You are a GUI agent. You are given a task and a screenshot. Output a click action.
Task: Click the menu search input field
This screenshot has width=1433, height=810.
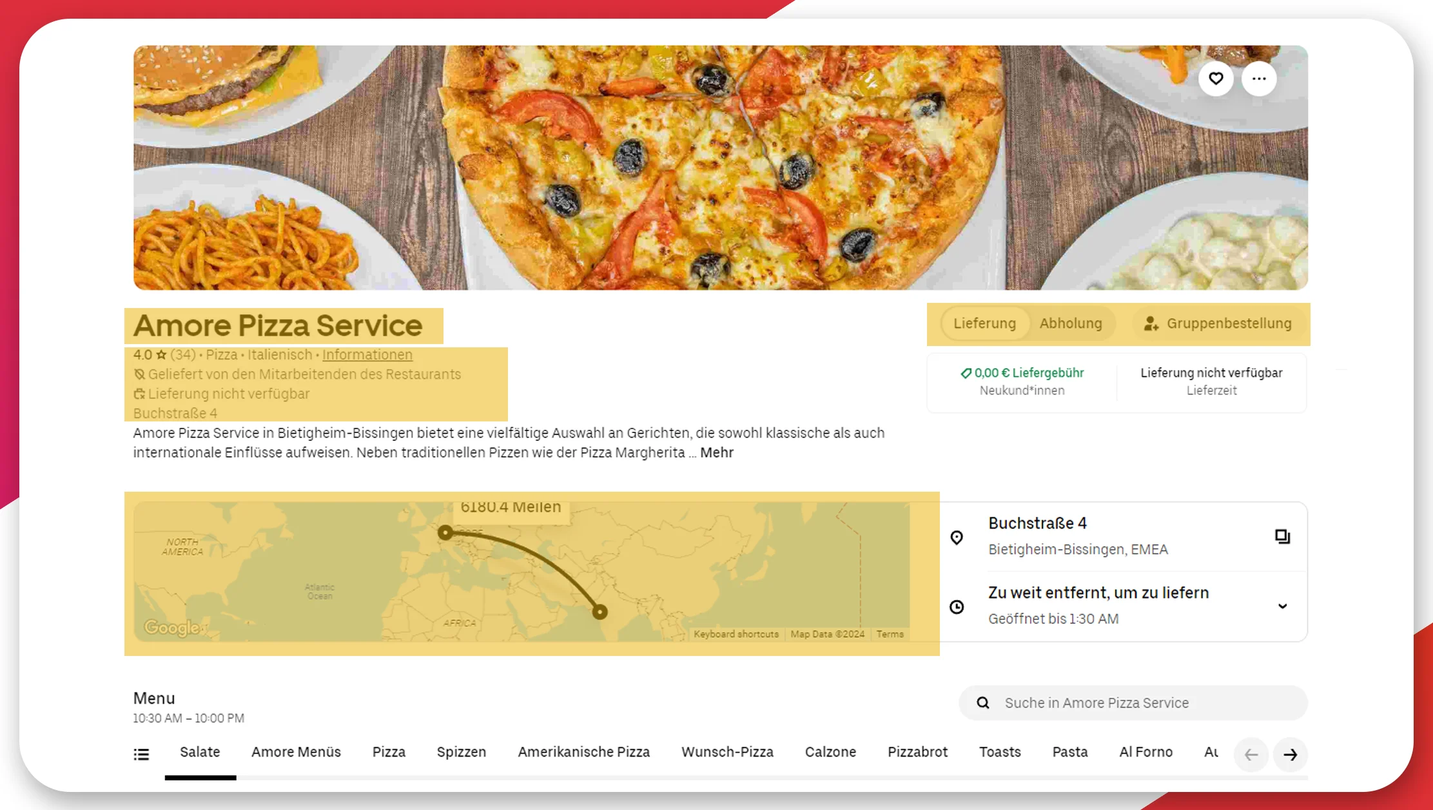1135,703
